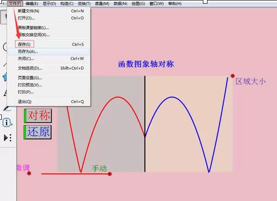This screenshot has width=277, height=201.
Task: Click the 手动 slider end point
Action: coord(110,174)
